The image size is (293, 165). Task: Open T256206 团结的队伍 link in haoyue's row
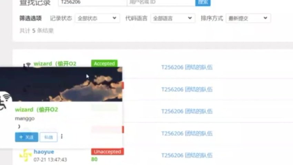pyautogui.click(x=187, y=155)
